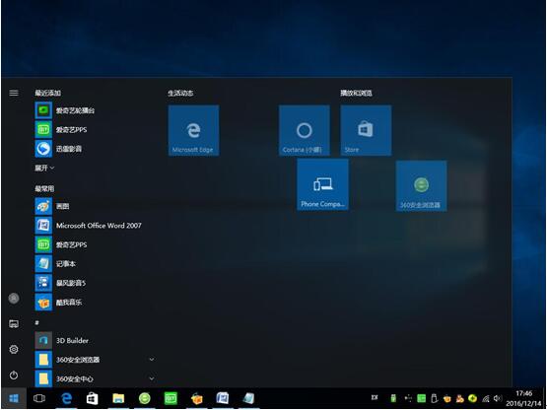
Task: Open the Cortana (小娜) tile
Action: coord(305,130)
